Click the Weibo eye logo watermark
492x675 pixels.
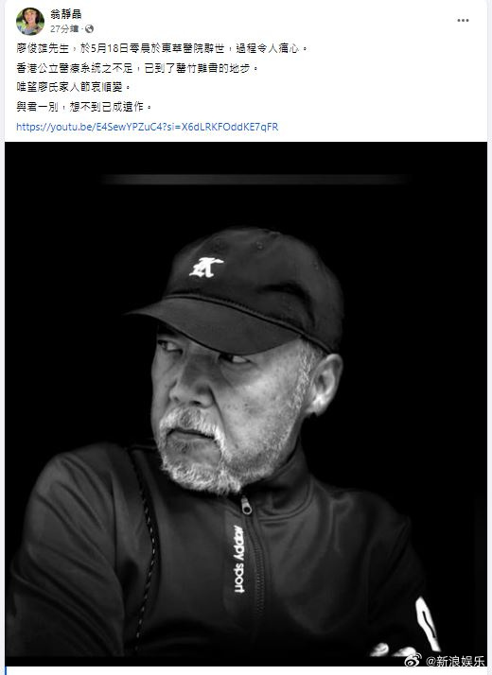click(413, 660)
